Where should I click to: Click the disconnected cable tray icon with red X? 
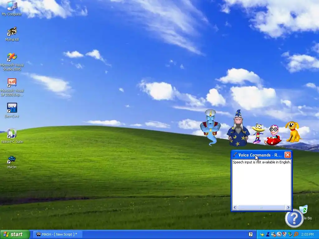284,234
